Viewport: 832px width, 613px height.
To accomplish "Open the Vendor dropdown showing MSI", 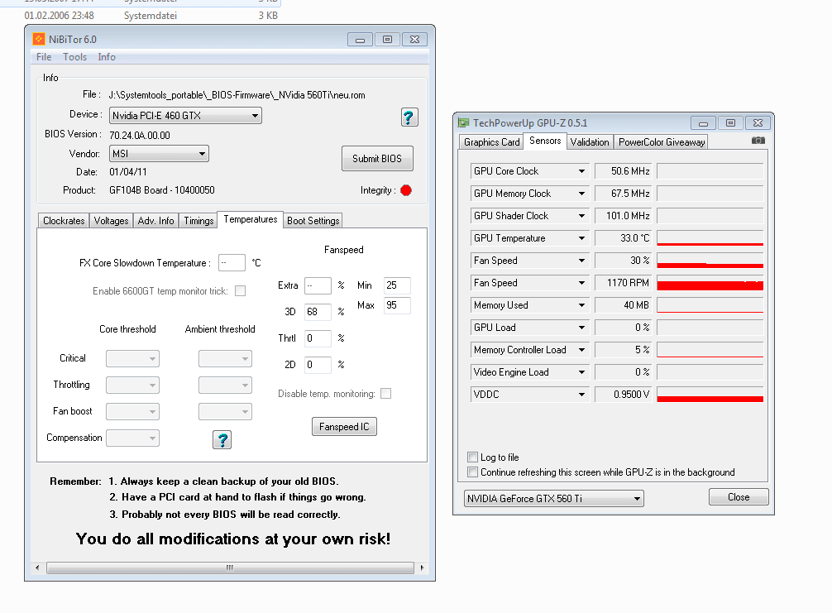I will (x=159, y=153).
